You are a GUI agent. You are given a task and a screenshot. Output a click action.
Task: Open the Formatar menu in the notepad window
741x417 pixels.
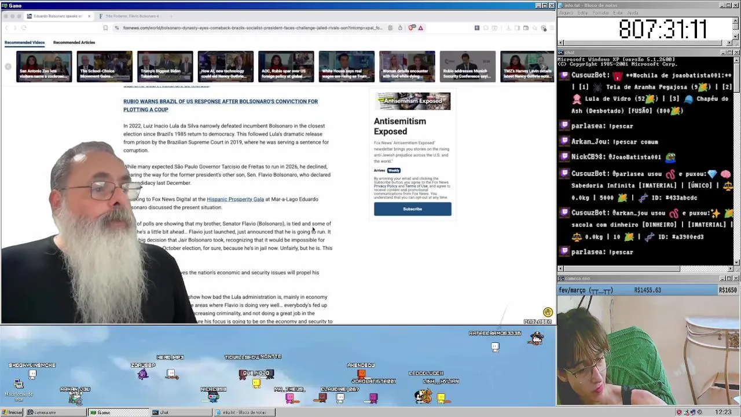pyautogui.click(x=601, y=13)
